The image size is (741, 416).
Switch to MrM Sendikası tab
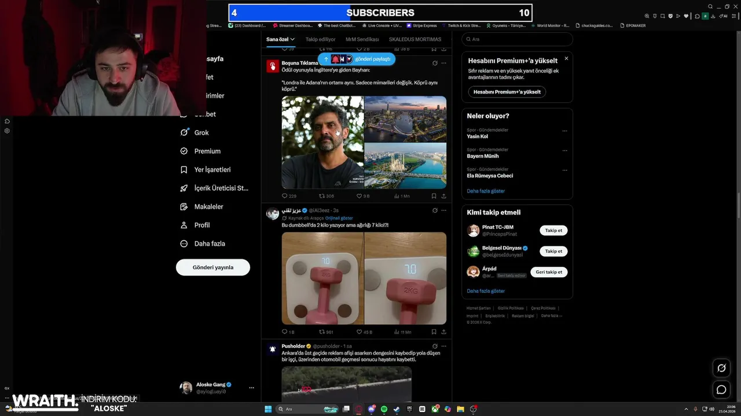coord(362,39)
